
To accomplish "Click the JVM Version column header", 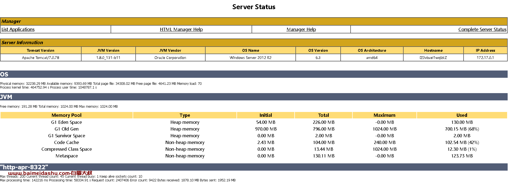I will click(108, 50).
